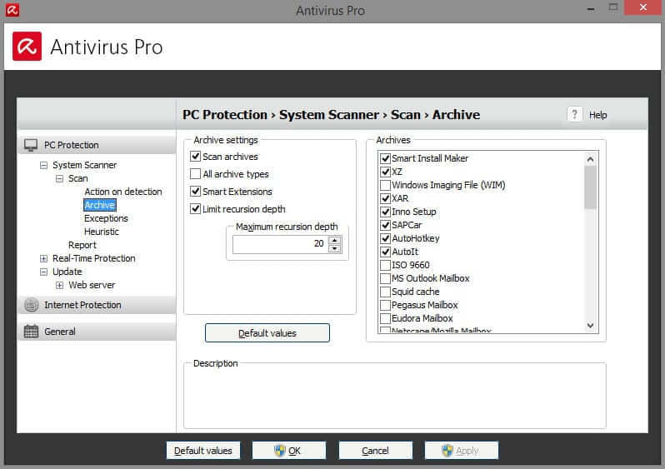The image size is (665, 469).
Task: Confirm with the OK button
Action: [x=289, y=451]
